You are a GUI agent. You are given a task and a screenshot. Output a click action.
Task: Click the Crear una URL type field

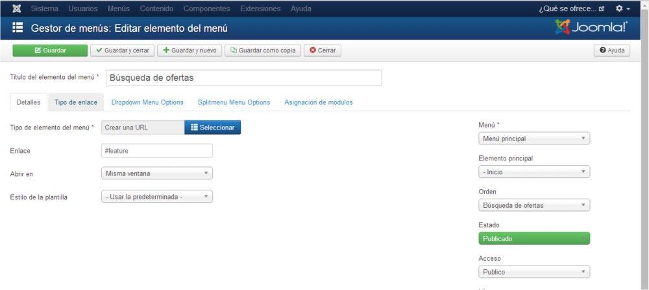143,128
